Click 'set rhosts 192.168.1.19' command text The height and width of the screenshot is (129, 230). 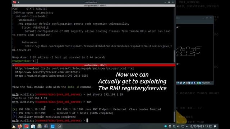point(105,95)
